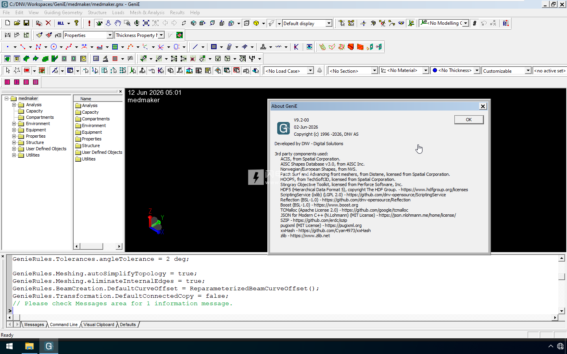The height and width of the screenshot is (354, 567).
Task: Click the Name column header
Action: [x=98, y=99]
